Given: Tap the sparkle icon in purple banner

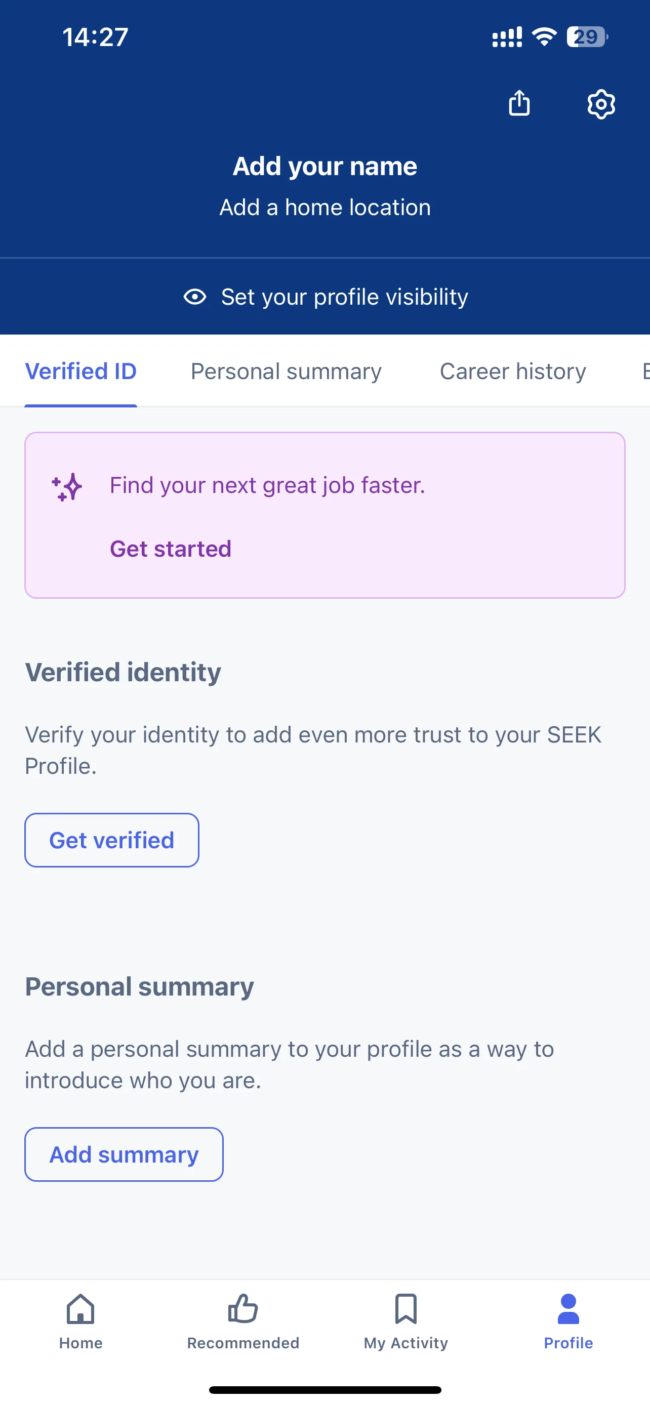Looking at the screenshot, I should [x=67, y=487].
